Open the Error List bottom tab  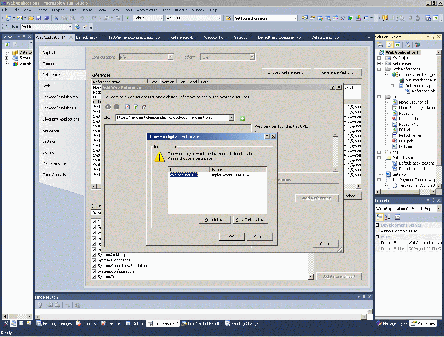tap(86, 323)
